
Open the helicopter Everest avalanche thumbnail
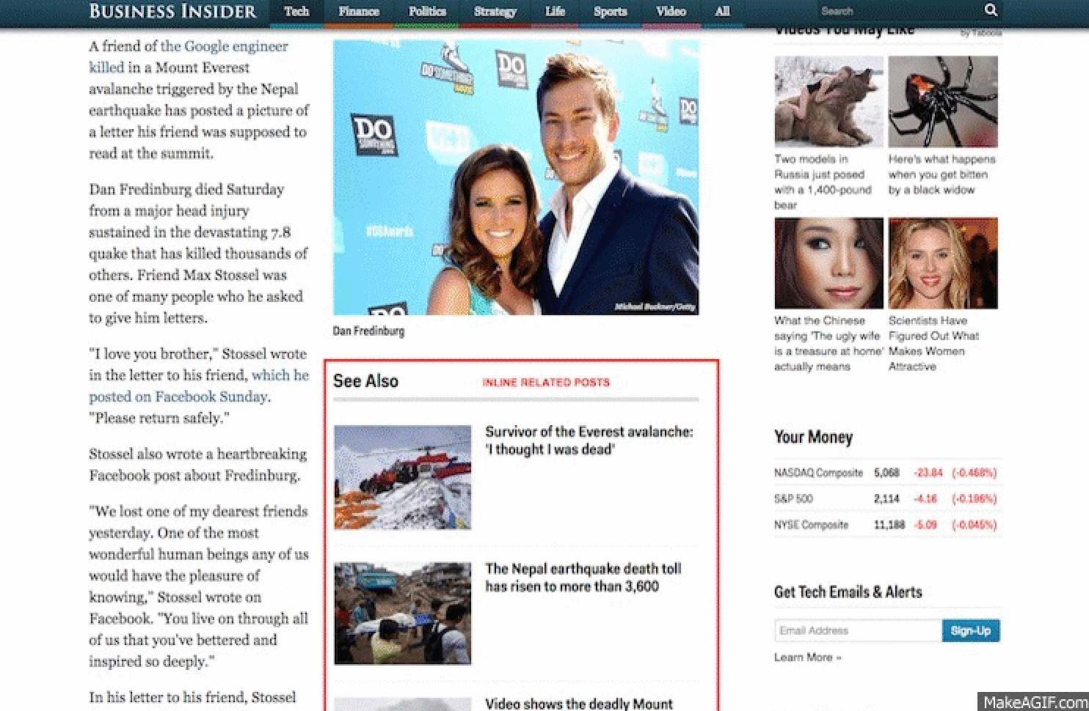click(x=402, y=477)
